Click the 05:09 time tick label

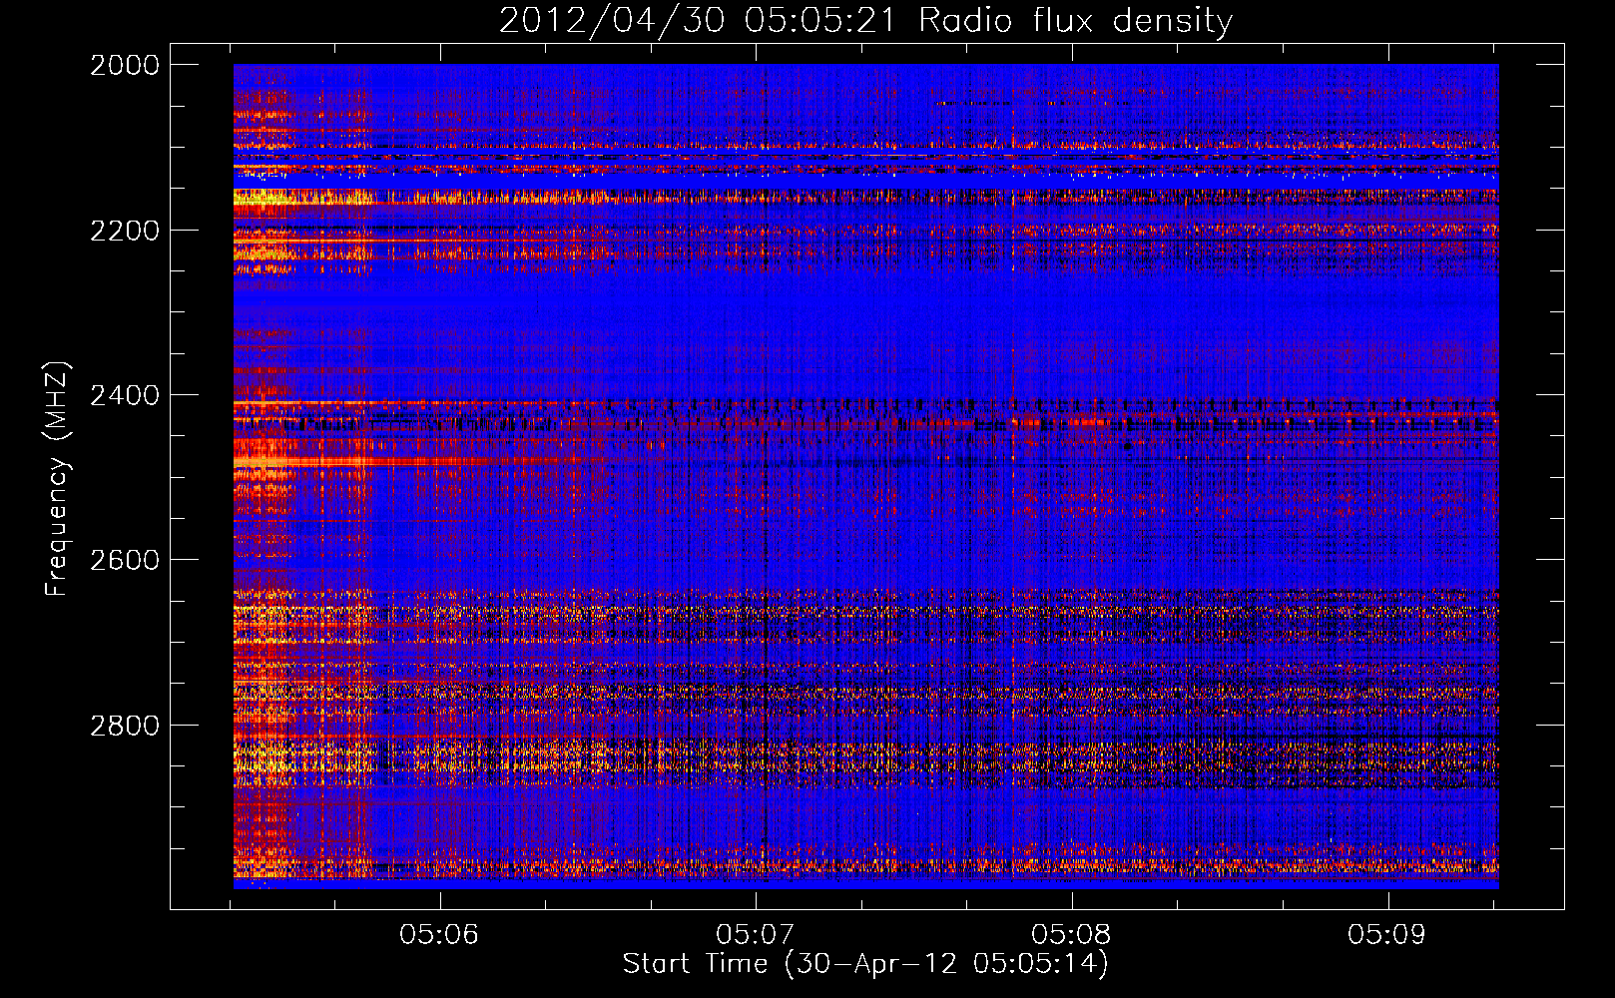1387,934
